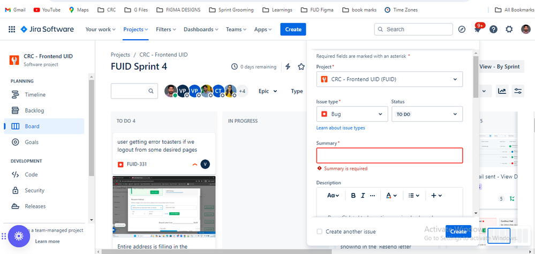Open text style Aa dropdown
Image resolution: width=535 pixels, height=254 pixels.
(x=333, y=196)
